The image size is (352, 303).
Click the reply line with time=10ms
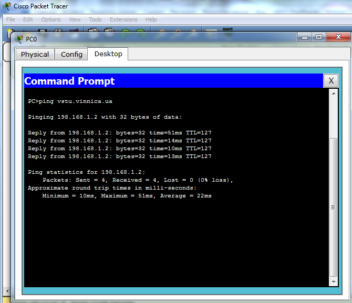pos(120,149)
